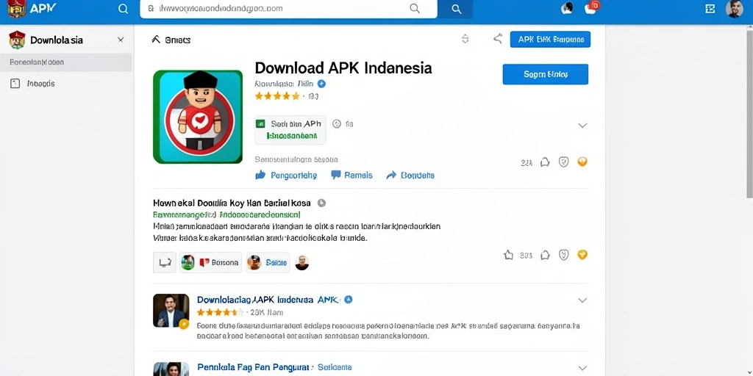Expand the chevron right of the APH box
Screen dimensions: 753x376
point(582,125)
